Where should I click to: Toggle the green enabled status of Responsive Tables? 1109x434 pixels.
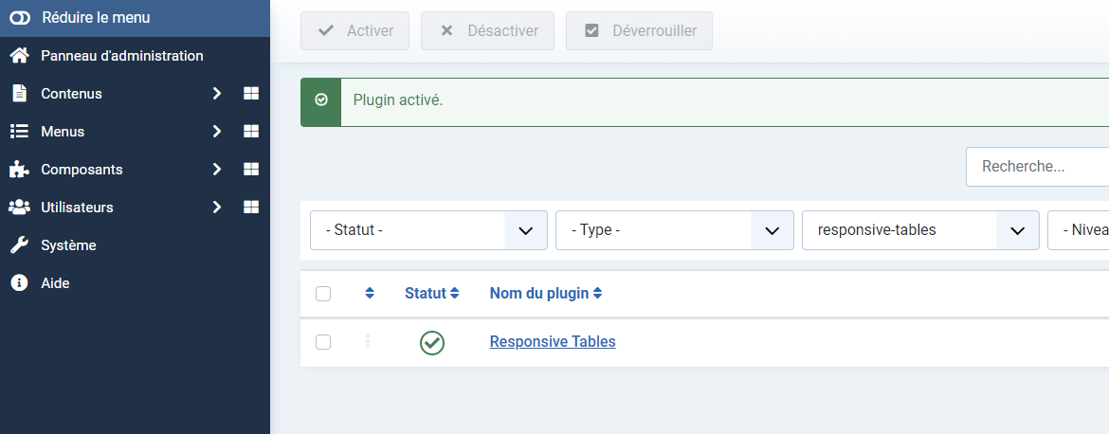[432, 343]
